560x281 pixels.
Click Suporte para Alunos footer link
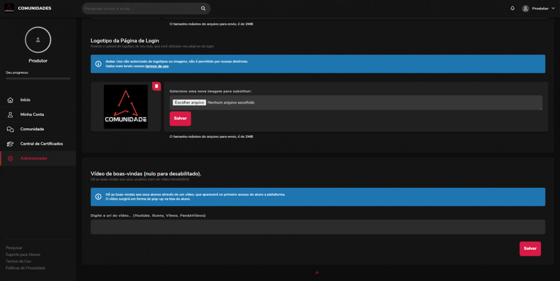point(23,254)
